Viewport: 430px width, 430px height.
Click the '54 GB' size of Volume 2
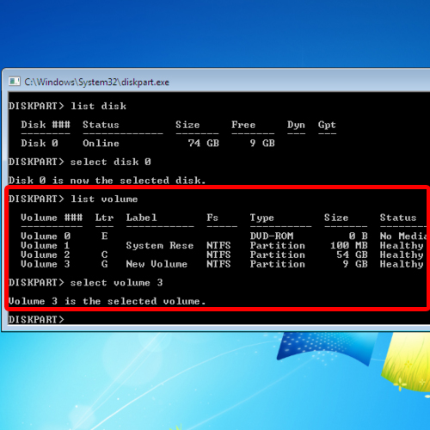352,255
